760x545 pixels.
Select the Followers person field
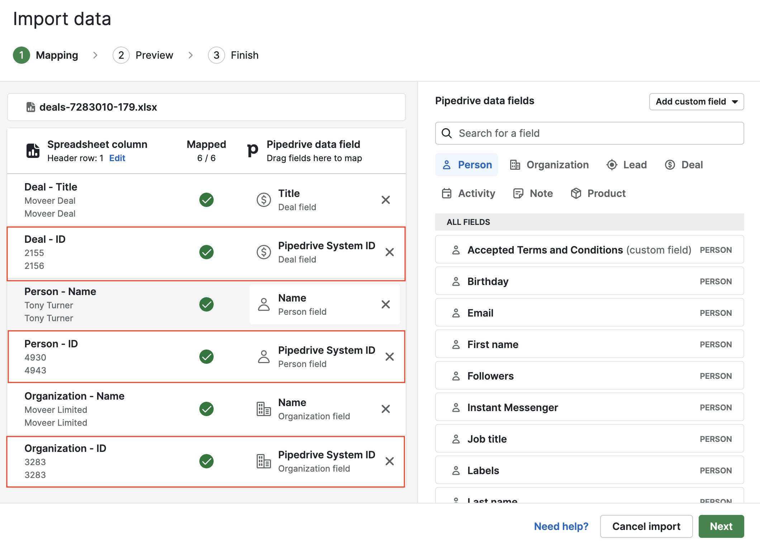[x=589, y=376]
